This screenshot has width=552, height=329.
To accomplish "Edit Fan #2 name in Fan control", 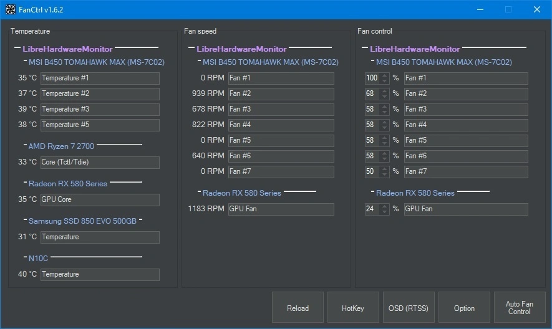I will coord(466,93).
